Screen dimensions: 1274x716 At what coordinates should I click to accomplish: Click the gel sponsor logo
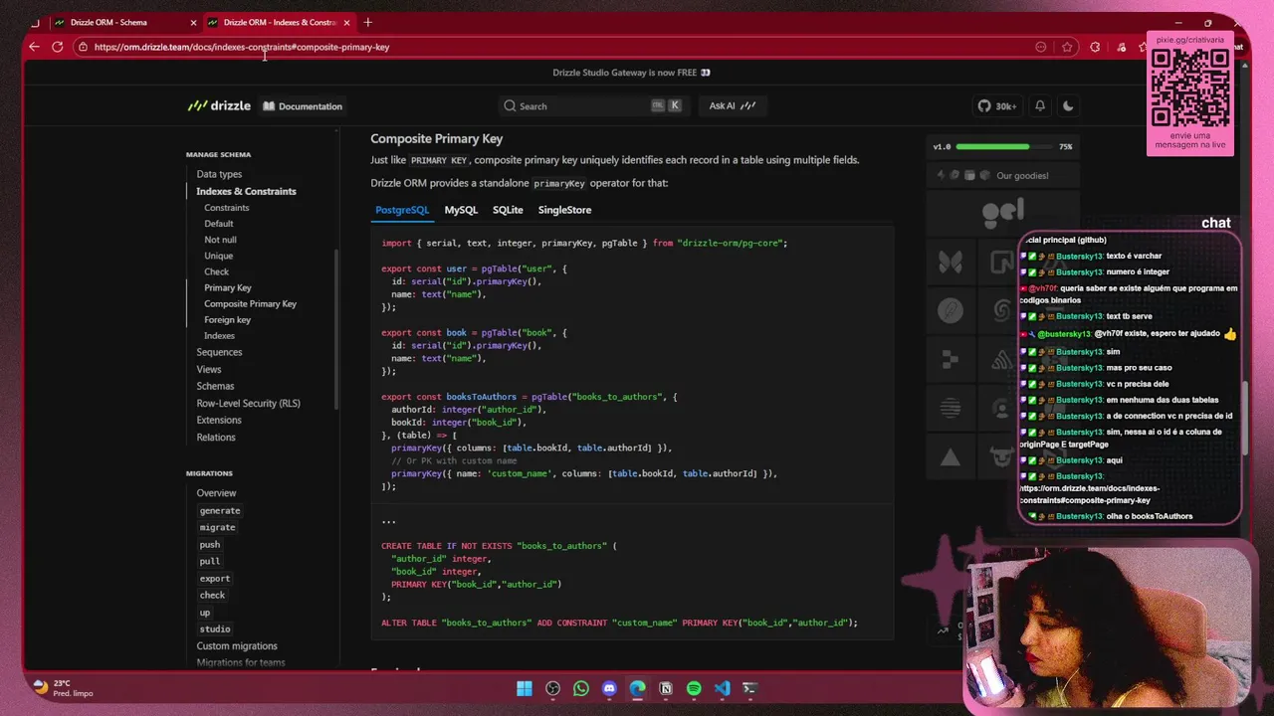1002,212
